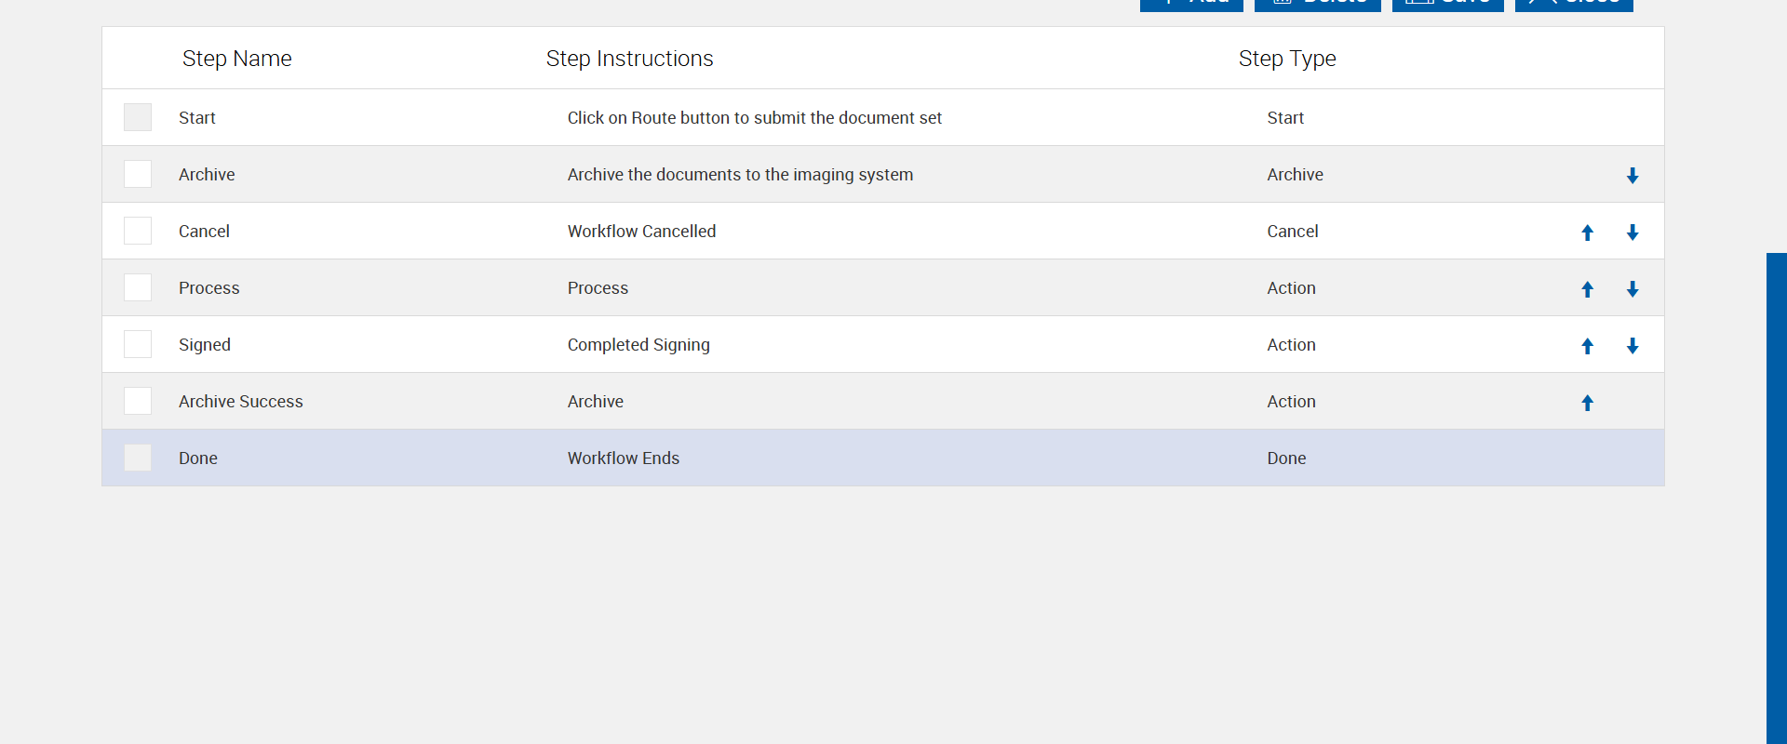Click the Delete button at the top
This screenshot has width=1787, height=744.
click(1317, 4)
